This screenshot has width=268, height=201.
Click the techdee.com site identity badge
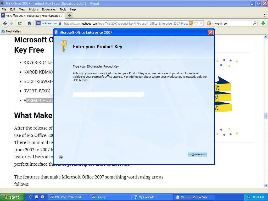(49, 23)
